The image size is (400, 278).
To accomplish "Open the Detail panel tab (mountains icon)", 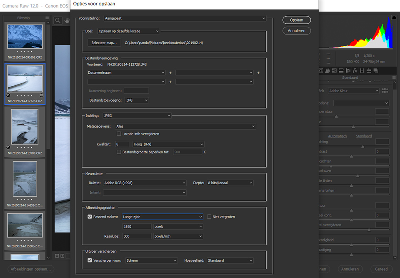I will (327, 71).
